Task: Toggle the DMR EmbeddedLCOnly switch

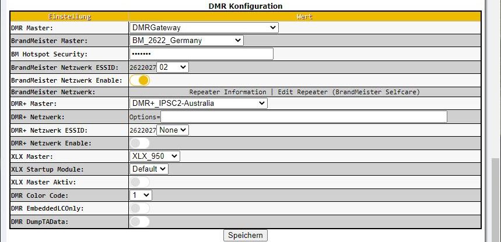Action: click(139, 208)
